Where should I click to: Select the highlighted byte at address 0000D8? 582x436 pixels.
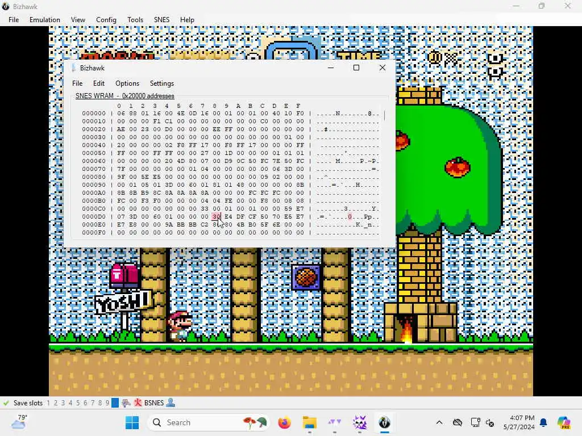[217, 216]
